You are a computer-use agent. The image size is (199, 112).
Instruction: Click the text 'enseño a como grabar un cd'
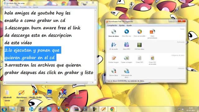tap(35, 21)
